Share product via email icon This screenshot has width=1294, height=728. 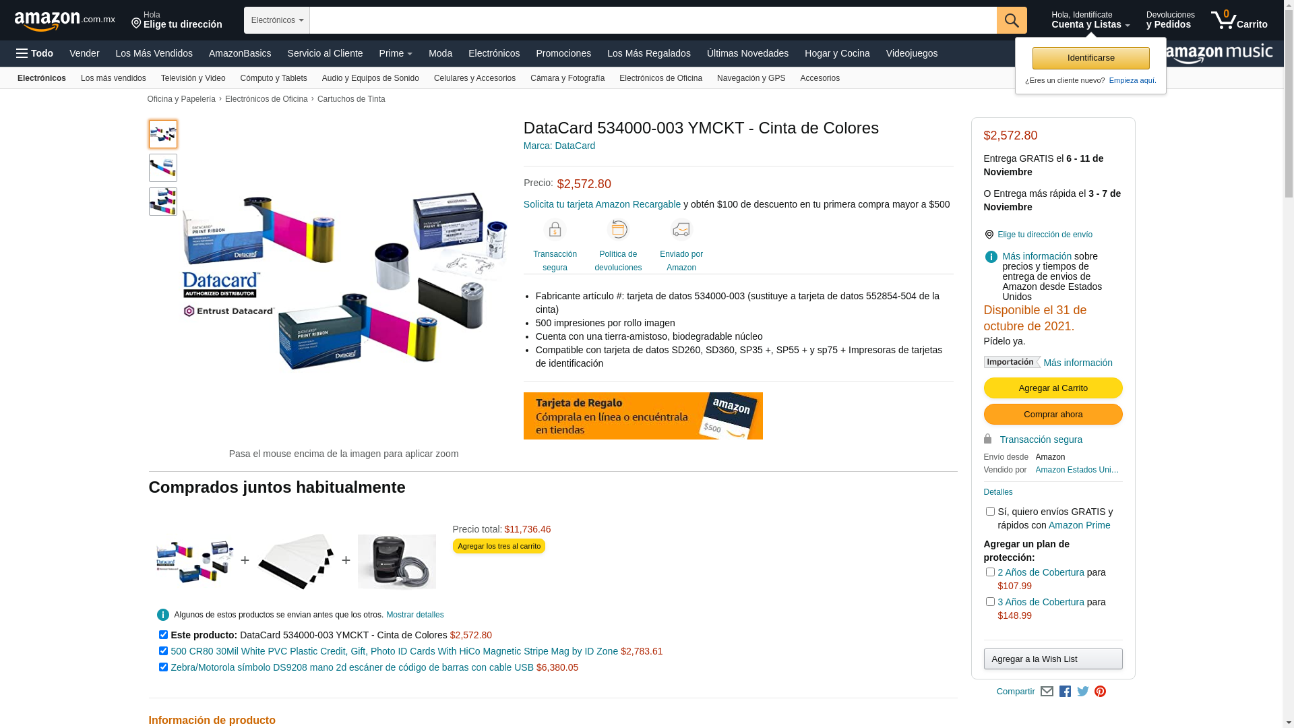[x=1047, y=692]
